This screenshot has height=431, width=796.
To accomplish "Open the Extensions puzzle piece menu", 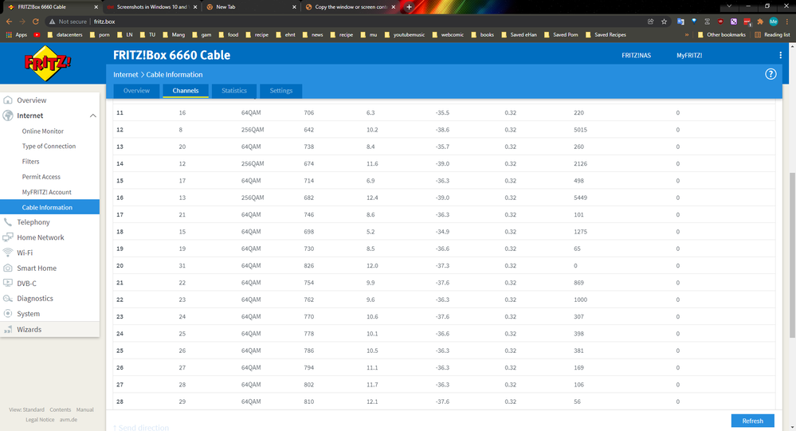I will (x=760, y=22).
